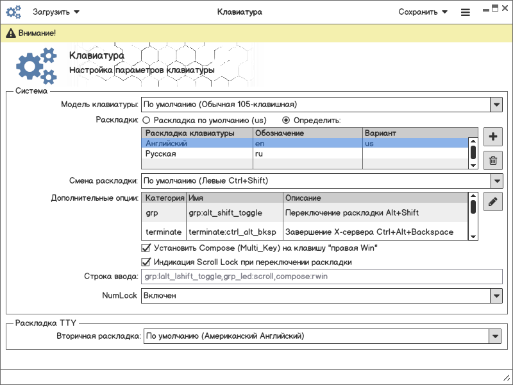This screenshot has width=513, height=385.
Task: Click the plus icon to add layout
Action: (492, 137)
